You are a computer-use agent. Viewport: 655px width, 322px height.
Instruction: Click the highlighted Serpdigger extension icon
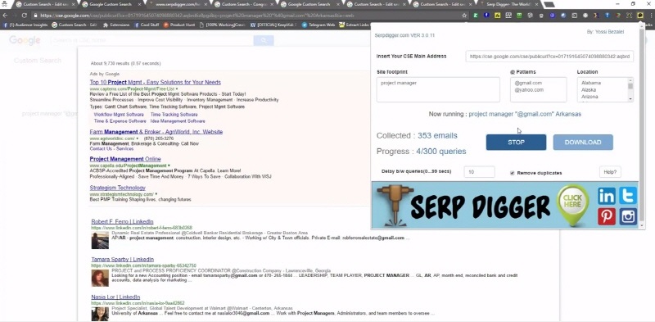click(640, 16)
